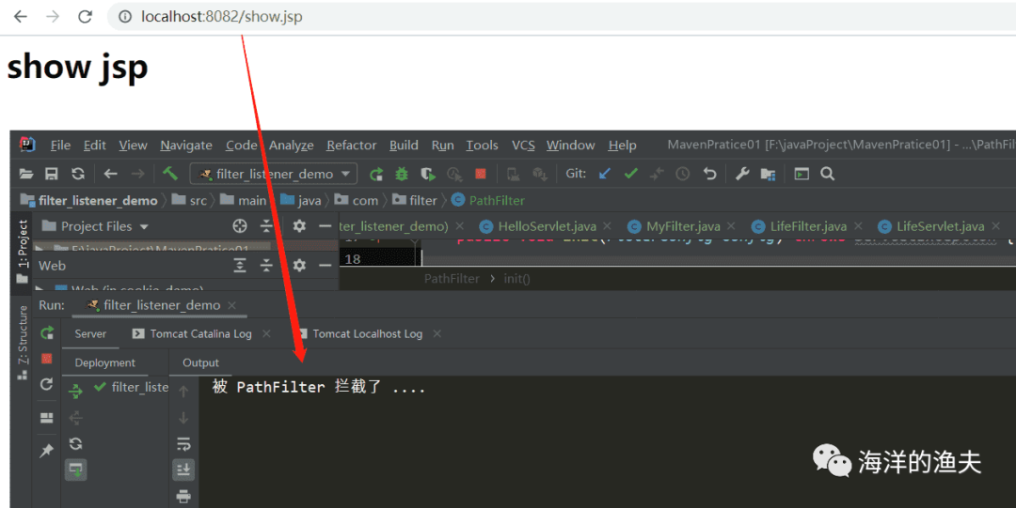Click the PathFilter class breadcrumb
1016x508 pixels.
pyautogui.click(x=488, y=200)
